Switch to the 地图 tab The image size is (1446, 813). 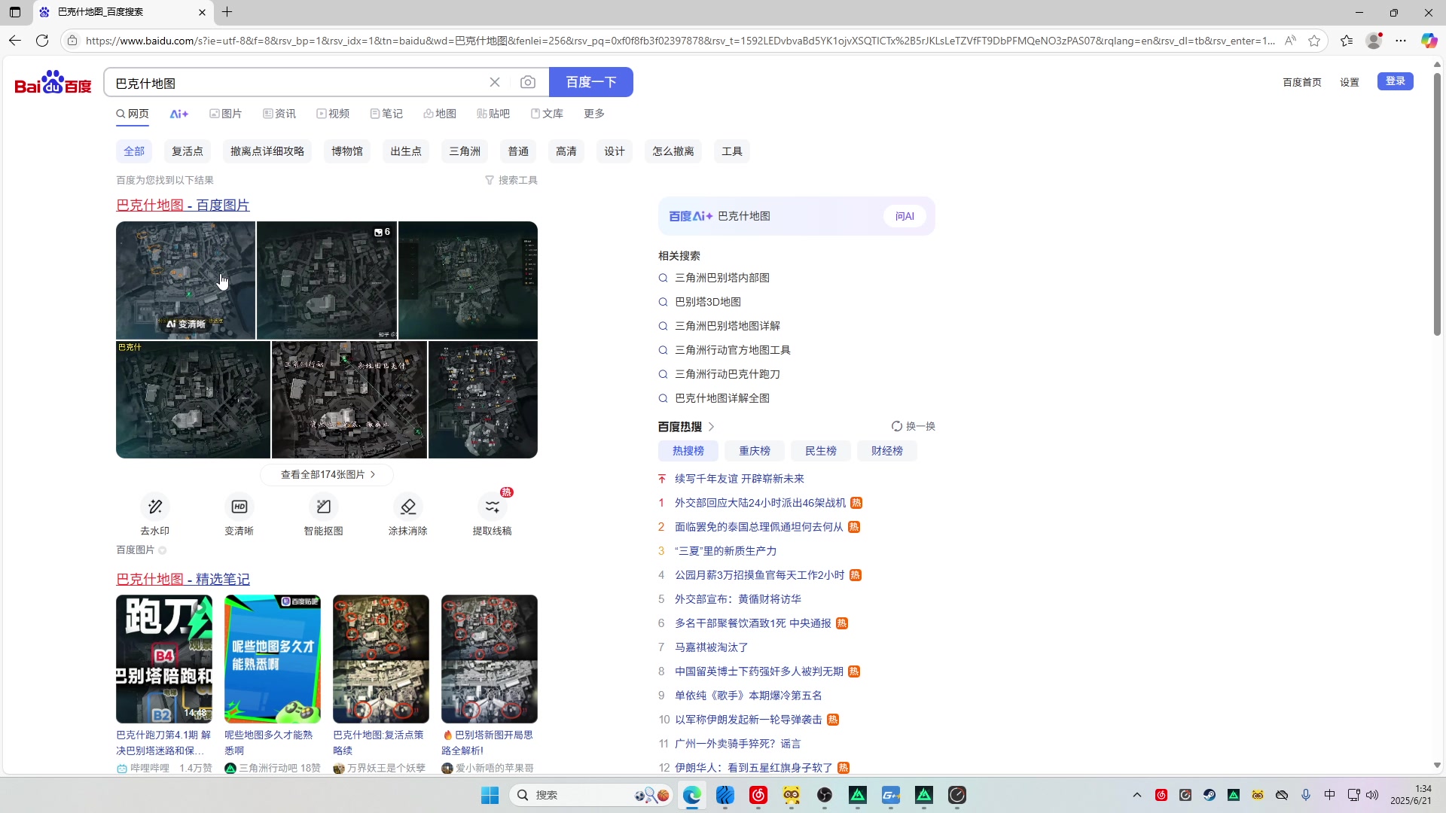440,114
